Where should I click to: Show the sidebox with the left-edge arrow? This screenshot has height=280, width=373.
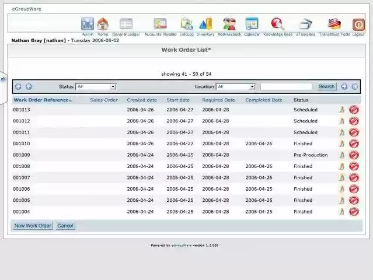tap(3, 79)
